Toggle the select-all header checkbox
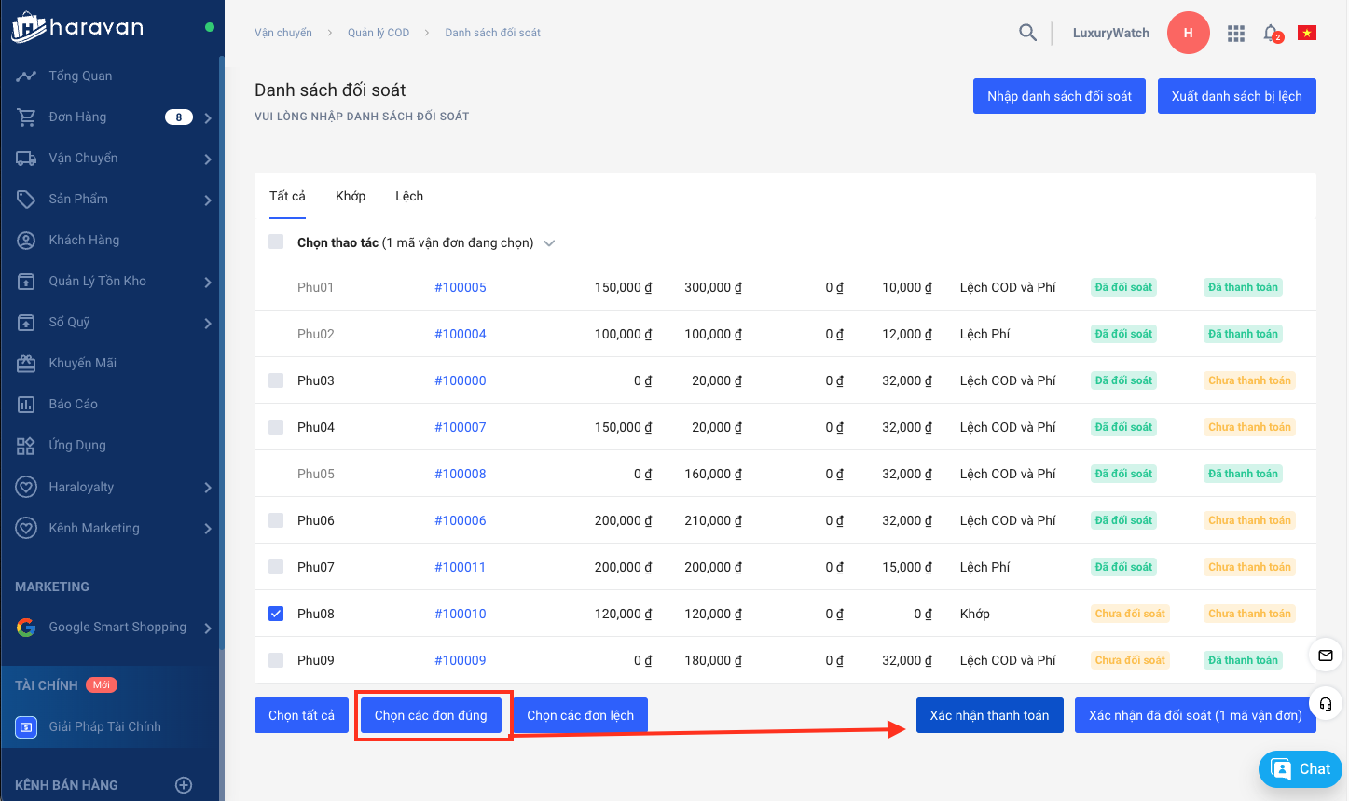This screenshot has width=1349, height=801. (x=276, y=242)
